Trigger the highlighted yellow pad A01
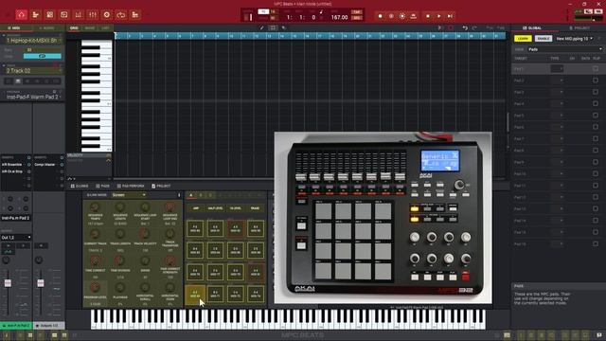The width and height of the screenshot is (606, 341). click(x=195, y=295)
